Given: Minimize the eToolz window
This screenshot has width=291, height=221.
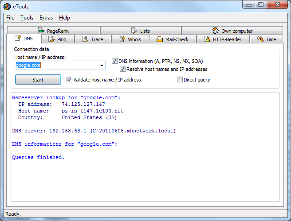Looking at the screenshot, I should [x=249, y=4].
